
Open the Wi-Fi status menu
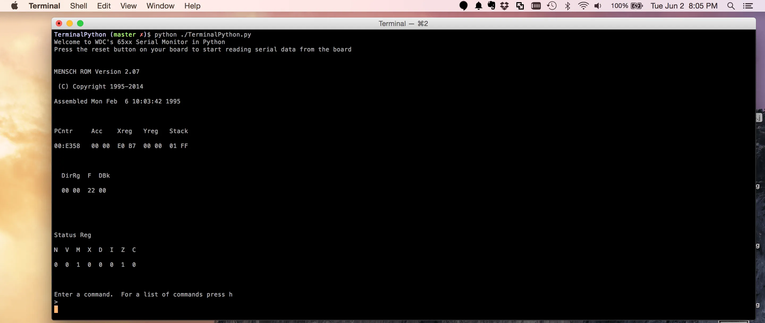pyautogui.click(x=583, y=6)
